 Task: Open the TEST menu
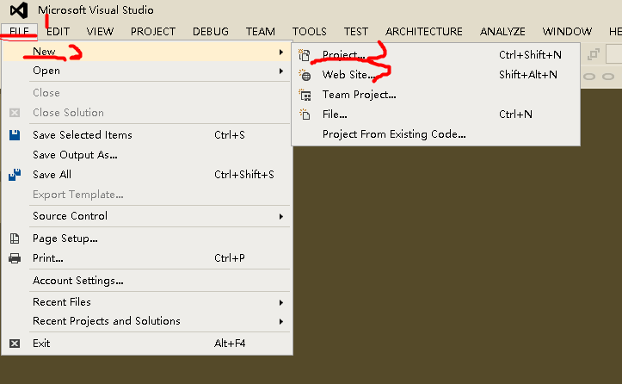coord(356,31)
